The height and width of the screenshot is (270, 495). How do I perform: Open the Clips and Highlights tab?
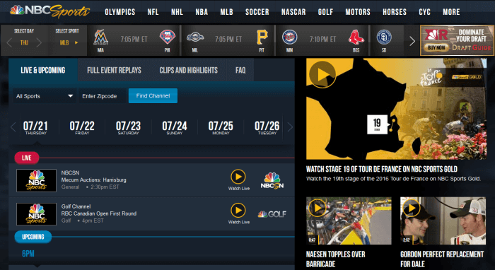pyautogui.click(x=189, y=70)
